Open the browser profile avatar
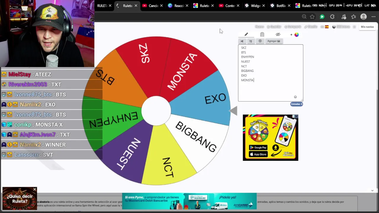This screenshot has width=379, height=213. (364, 17)
